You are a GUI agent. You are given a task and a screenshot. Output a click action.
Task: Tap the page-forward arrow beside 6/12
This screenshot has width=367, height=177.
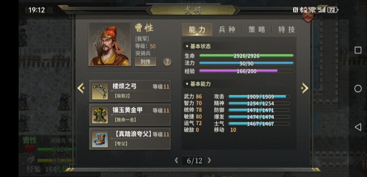(x=209, y=160)
